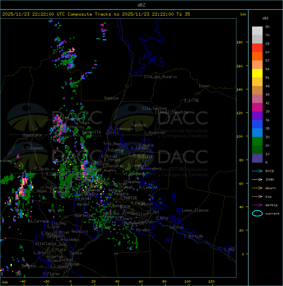Click the '50YD' legend label

click(269, 171)
